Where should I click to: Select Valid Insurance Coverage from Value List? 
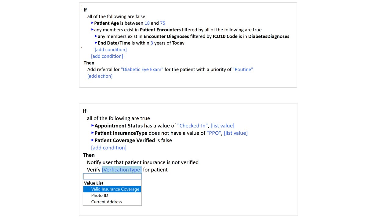click(x=112, y=189)
